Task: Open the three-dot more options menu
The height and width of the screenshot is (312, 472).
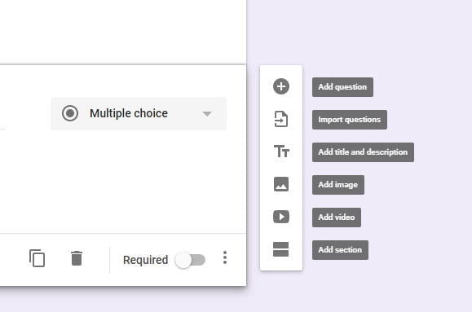Action: coord(225,257)
